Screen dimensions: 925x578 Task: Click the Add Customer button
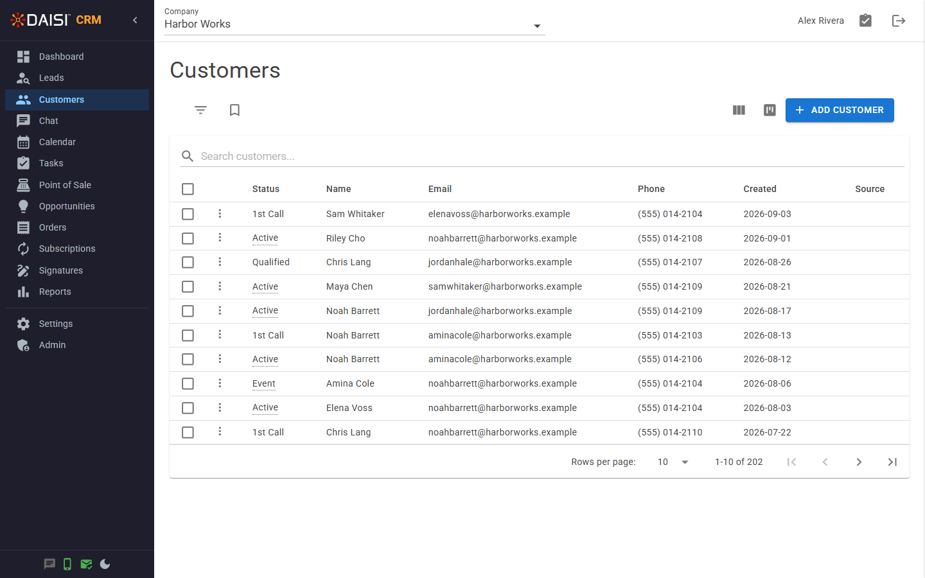840,110
